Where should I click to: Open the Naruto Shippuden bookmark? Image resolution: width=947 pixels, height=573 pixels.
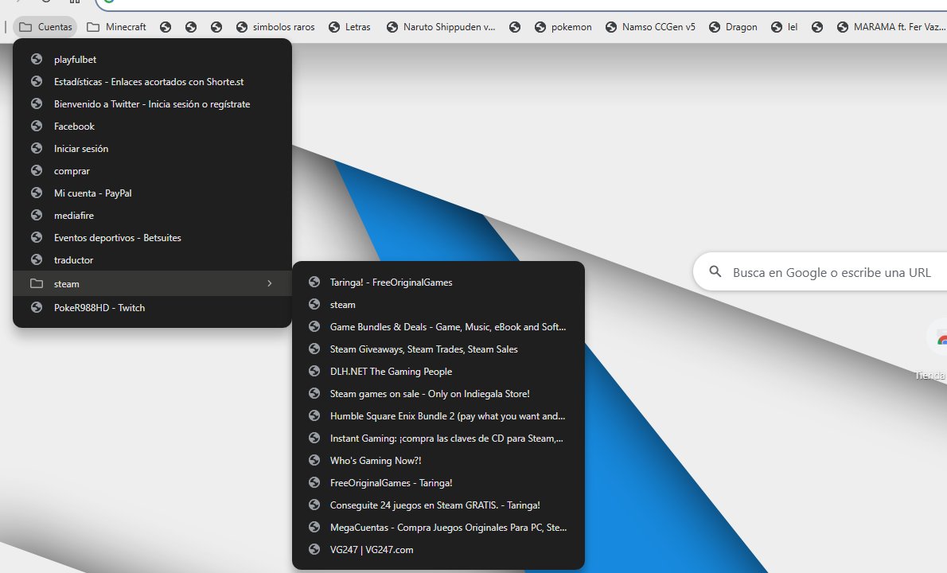pos(441,27)
